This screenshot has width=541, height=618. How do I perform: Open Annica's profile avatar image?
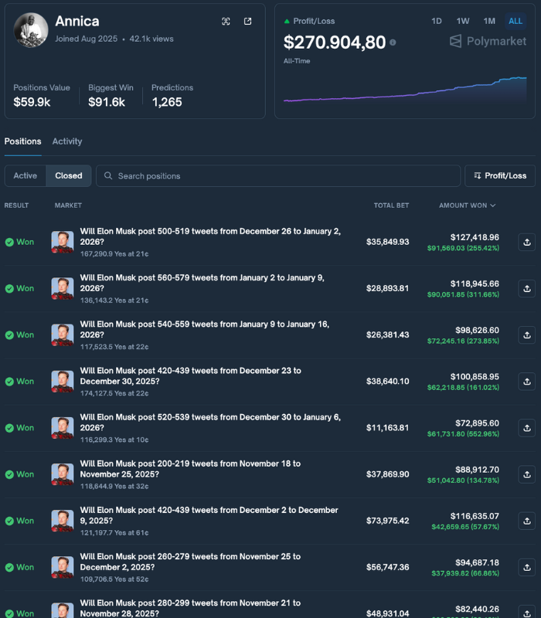(x=31, y=30)
